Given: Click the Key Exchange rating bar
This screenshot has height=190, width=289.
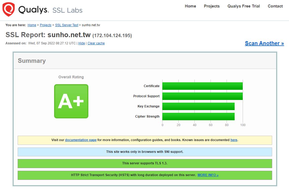Looking at the screenshot, I should click(x=198, y=106).
